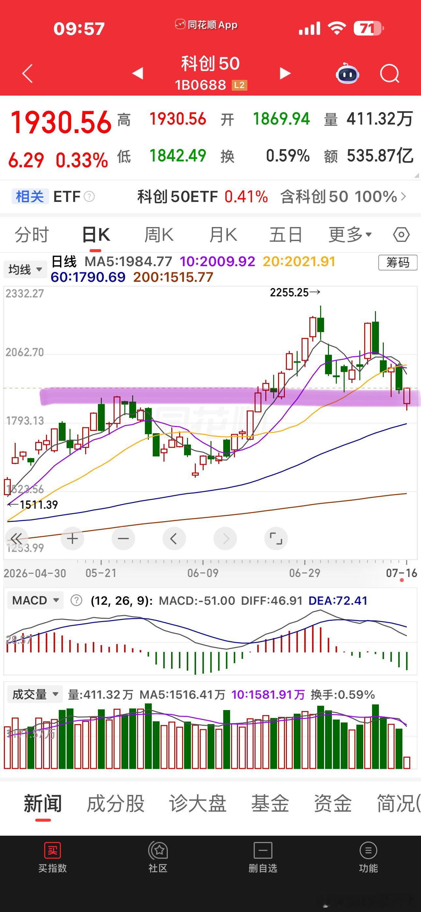Image resolution: width=421 pixels, height=912 pixels.
Task: Zoom in chart with plus button
Action: [x=72, y=539]
